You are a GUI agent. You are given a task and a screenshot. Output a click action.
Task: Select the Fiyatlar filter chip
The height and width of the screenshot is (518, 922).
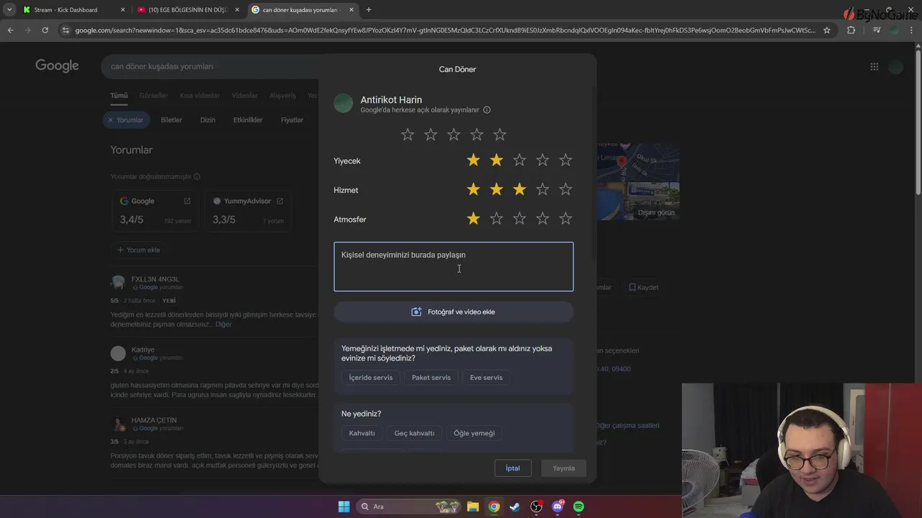click(292, 120)
